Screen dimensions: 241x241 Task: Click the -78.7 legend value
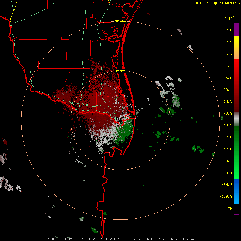tap(227, 173)
